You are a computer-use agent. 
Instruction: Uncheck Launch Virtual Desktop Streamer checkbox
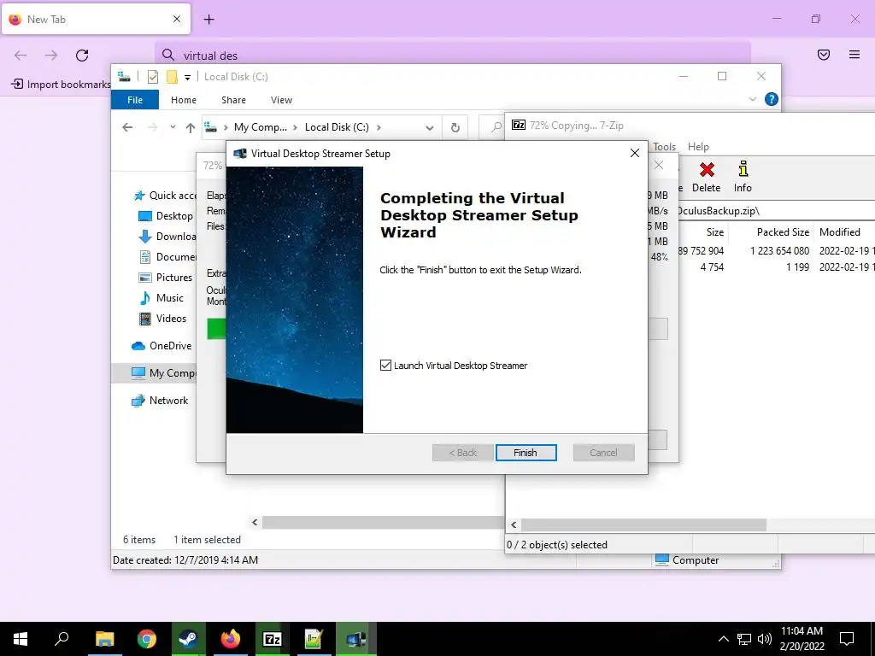click(x=385, y=366)
